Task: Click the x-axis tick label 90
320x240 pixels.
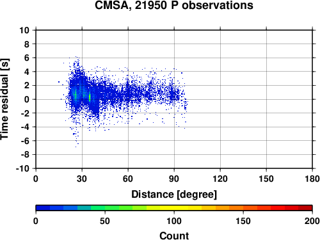Action: (174, 179)
